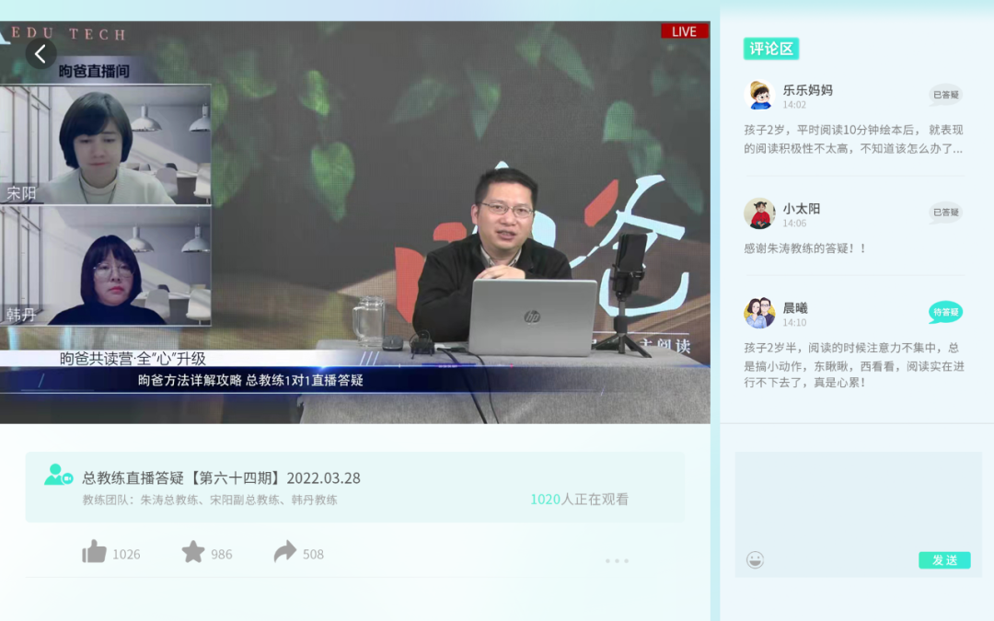Toggle 已答疑 tag on 小太阳's comment
The width and height of the screenshot is (994, 621).
[945, 213]
